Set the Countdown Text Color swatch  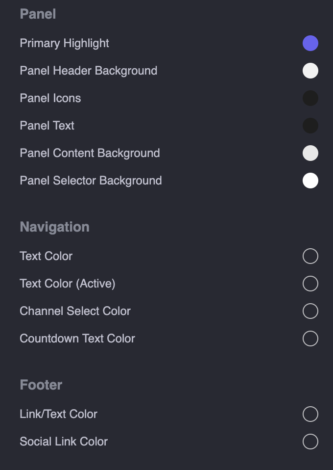[310, 339]
